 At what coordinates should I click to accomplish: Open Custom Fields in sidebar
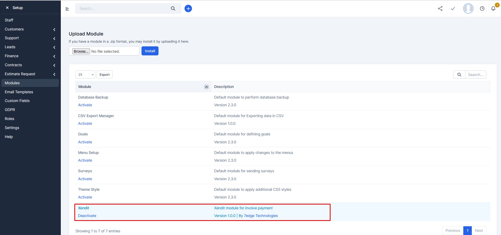17,101
